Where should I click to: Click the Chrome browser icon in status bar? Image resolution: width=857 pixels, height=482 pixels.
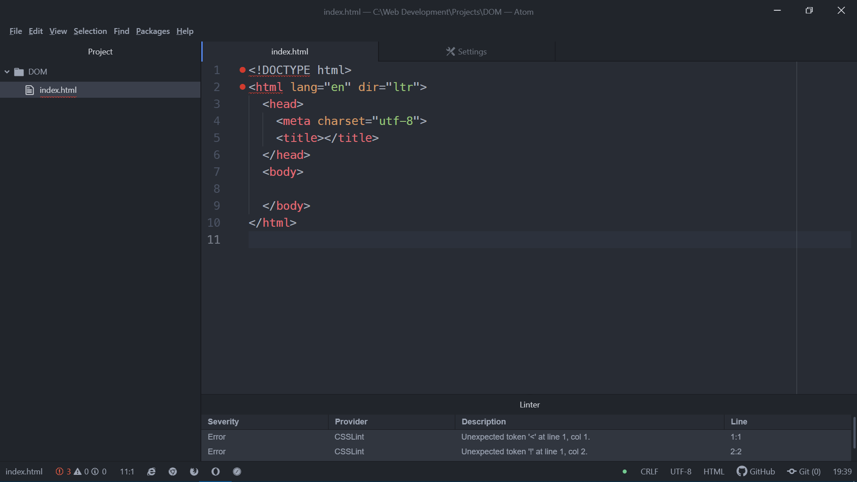(173, 472)
